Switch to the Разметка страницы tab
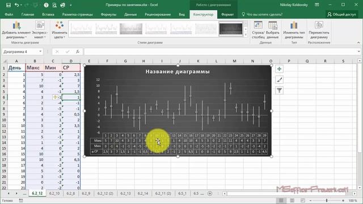The width and height of the screenshot is (363, 204). pyautogui.click(x=77, y=14)
